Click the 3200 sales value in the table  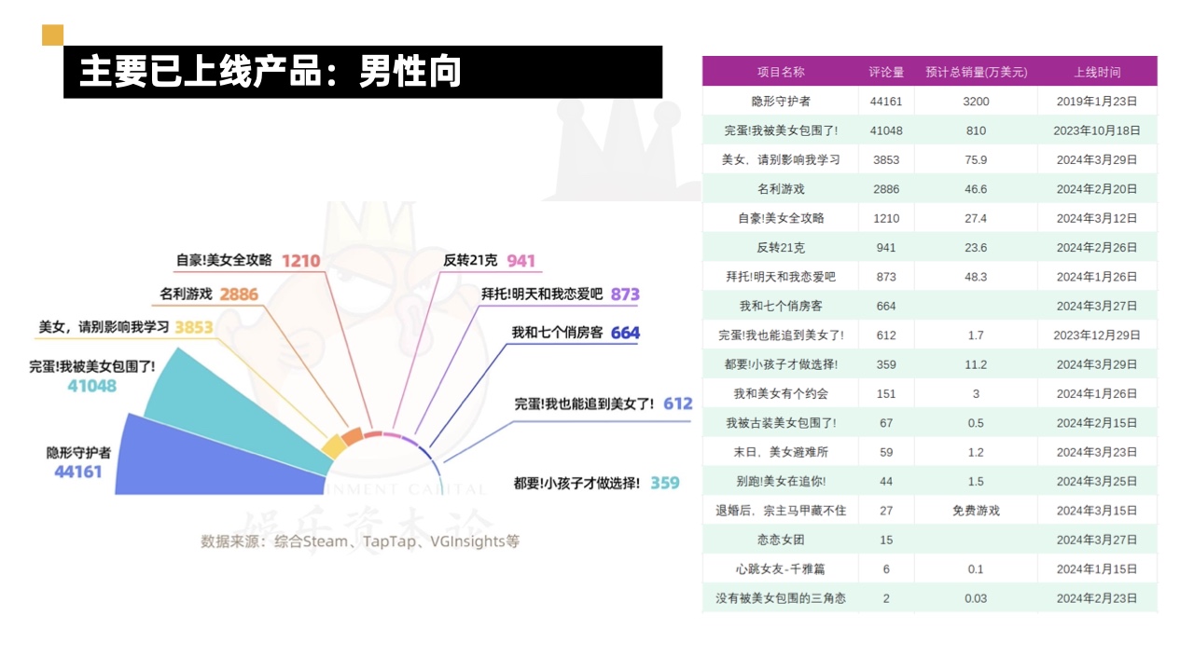click(x=976, y=101)
